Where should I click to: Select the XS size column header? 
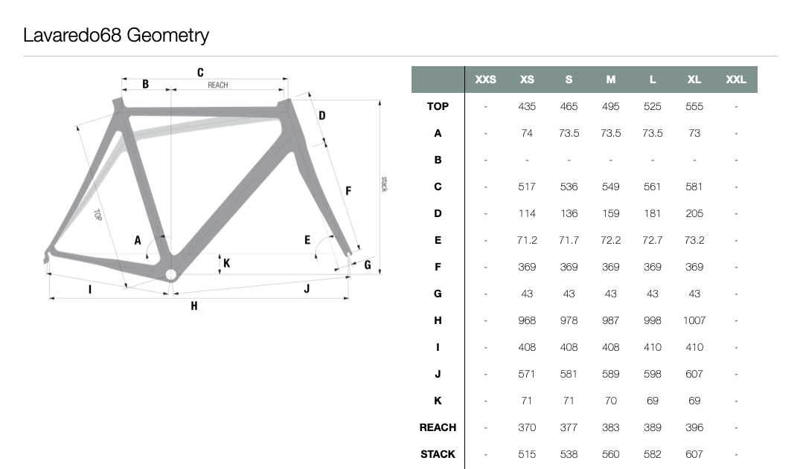tap(527, 80)
